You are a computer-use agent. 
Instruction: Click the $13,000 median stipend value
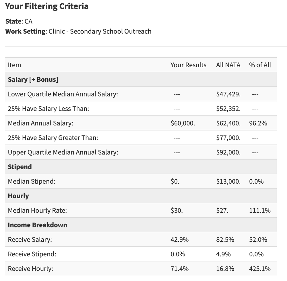228,182
